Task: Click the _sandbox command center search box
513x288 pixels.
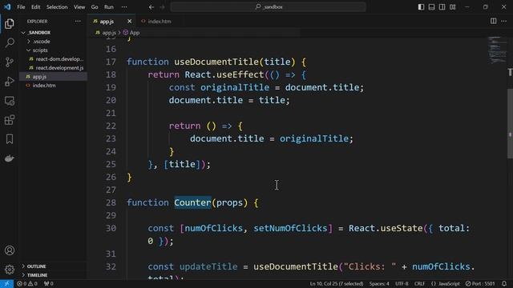Action: [268, 7]
